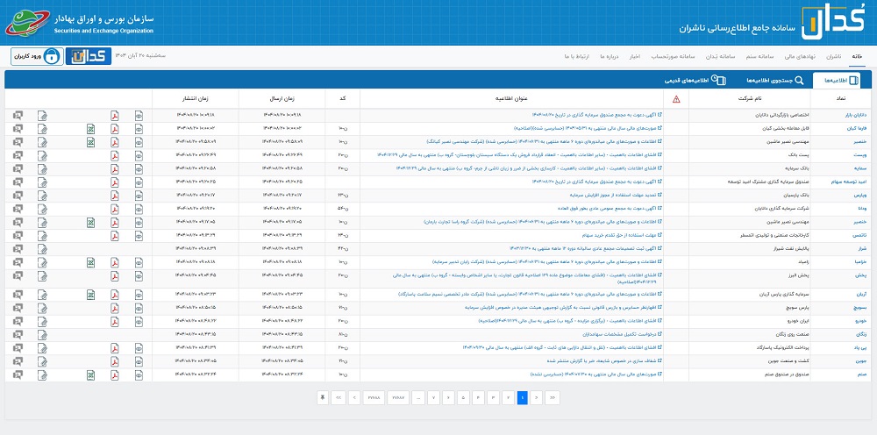
Task: Open comments icon in the پالایش نفت شیراز row
Action: (x=18, y=249)
